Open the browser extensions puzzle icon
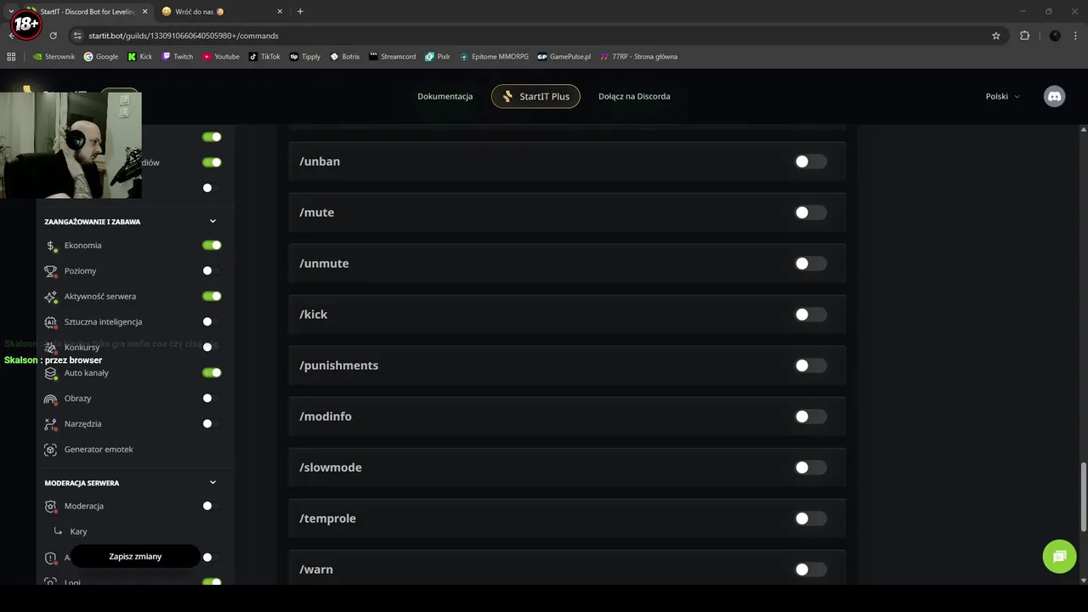 click(x=1024, y=36)
